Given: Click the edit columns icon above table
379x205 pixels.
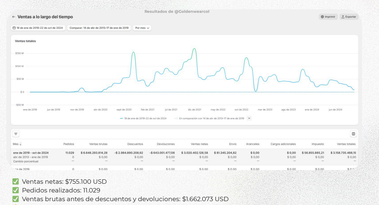Looking at the screenshot, I should [x=353, y=134].
